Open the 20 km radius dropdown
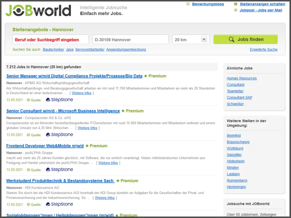 (x=191, y=39)
